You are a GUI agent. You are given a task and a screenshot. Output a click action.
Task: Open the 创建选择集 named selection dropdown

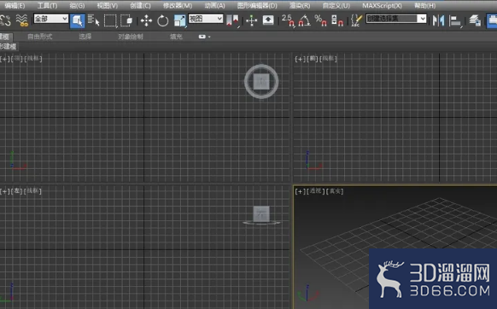(396, 19)
